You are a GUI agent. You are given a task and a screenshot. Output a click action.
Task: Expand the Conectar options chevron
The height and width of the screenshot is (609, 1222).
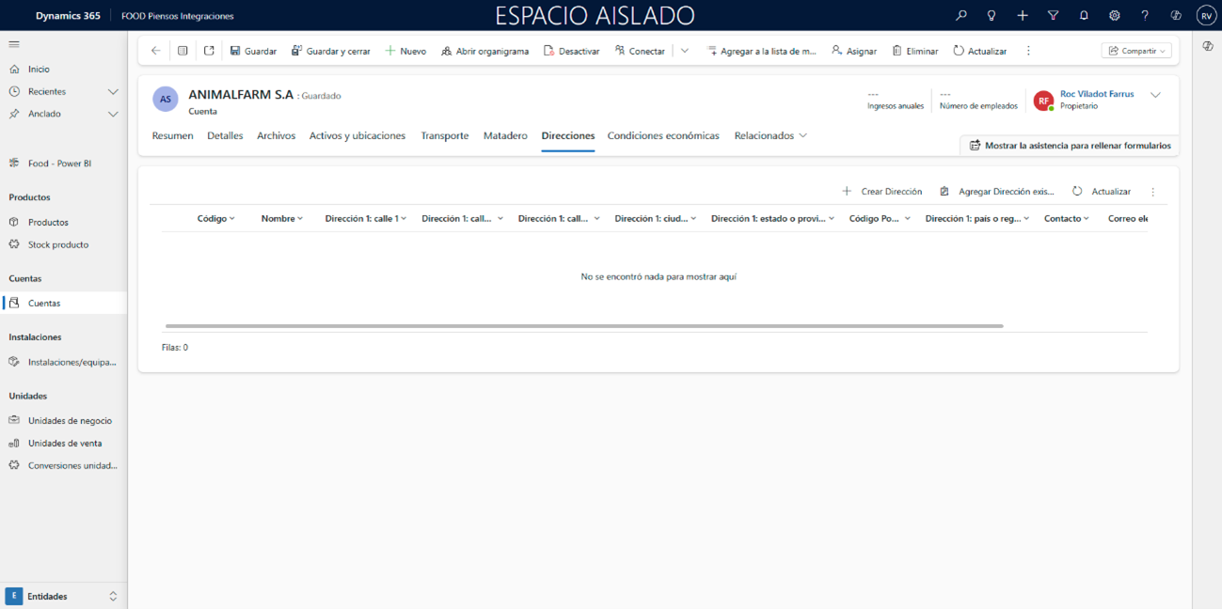pyautogui.click(x=685, y=51)
